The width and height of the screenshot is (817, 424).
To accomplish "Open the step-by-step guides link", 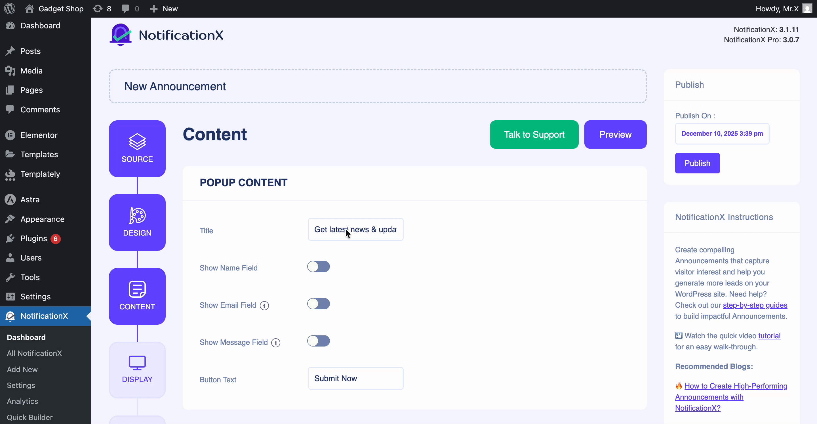I will [755, 305].
